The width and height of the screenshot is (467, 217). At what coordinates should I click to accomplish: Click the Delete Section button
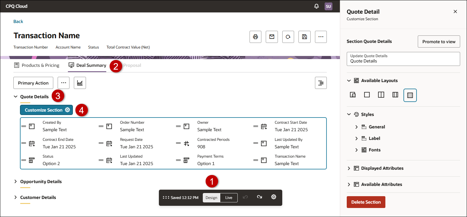(x=366, y=202)
